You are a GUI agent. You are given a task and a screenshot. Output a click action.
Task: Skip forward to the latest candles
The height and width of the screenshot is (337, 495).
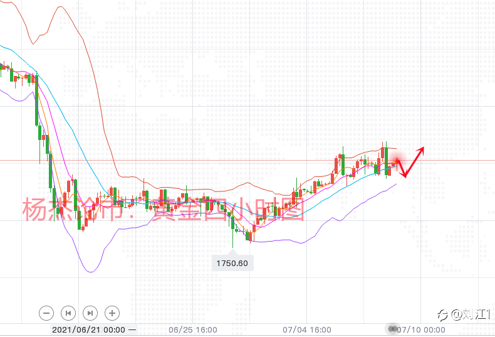coord(90,313)
